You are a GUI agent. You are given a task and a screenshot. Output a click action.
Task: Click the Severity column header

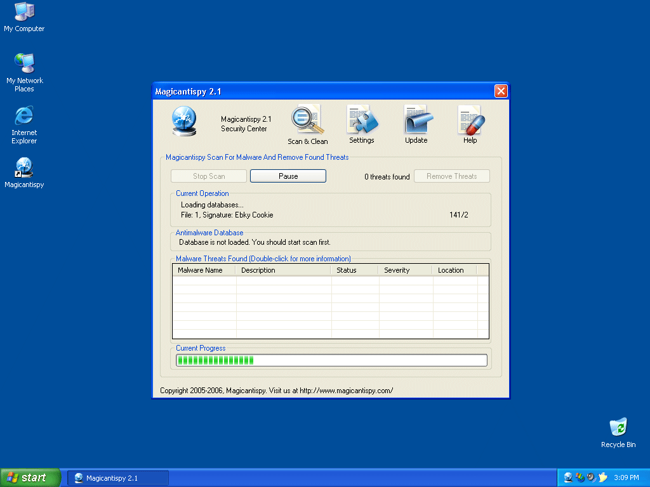406,270
